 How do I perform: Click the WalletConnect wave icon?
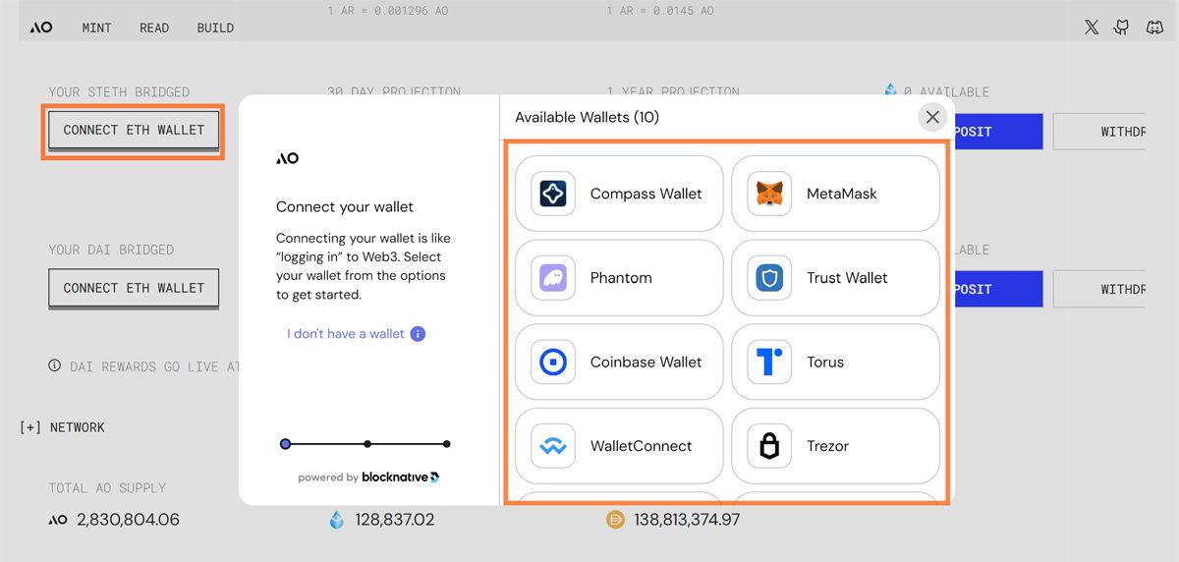pos(553,446)
